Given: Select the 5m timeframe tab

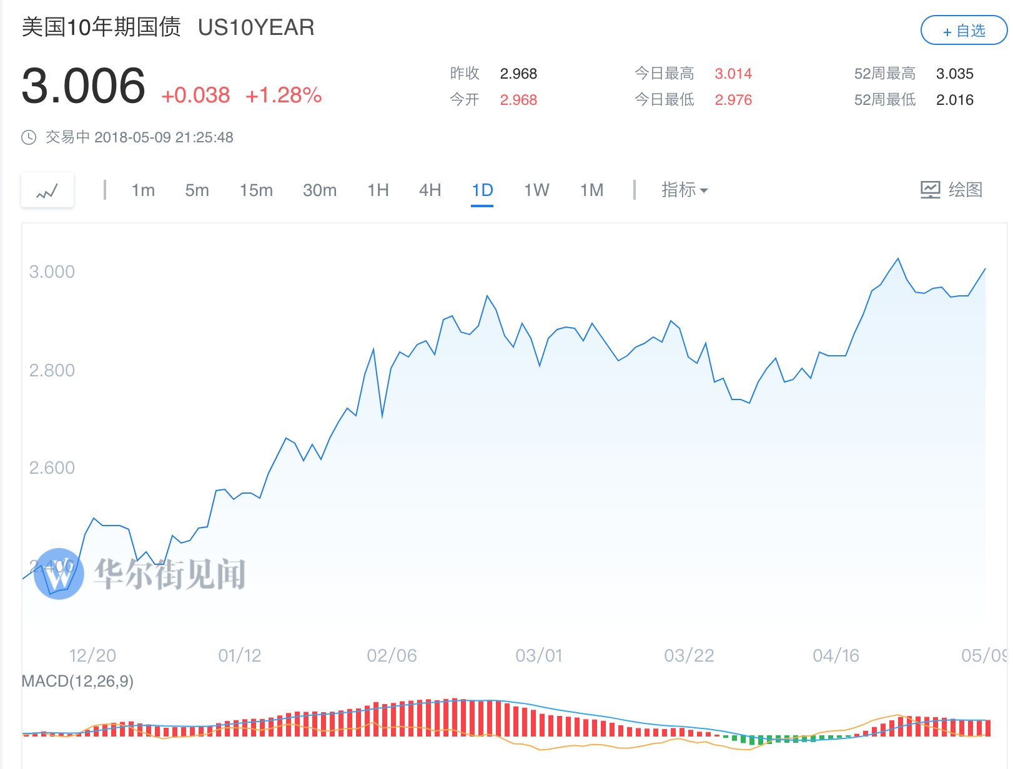Looking at the screenshot, I should click(x=197, y=190).
